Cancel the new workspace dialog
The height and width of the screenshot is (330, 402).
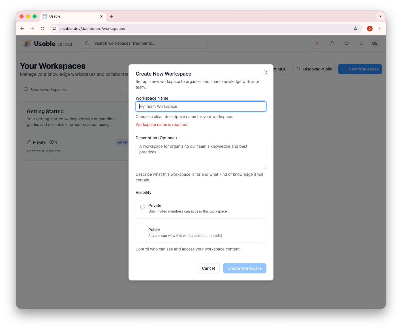(208, 268)
